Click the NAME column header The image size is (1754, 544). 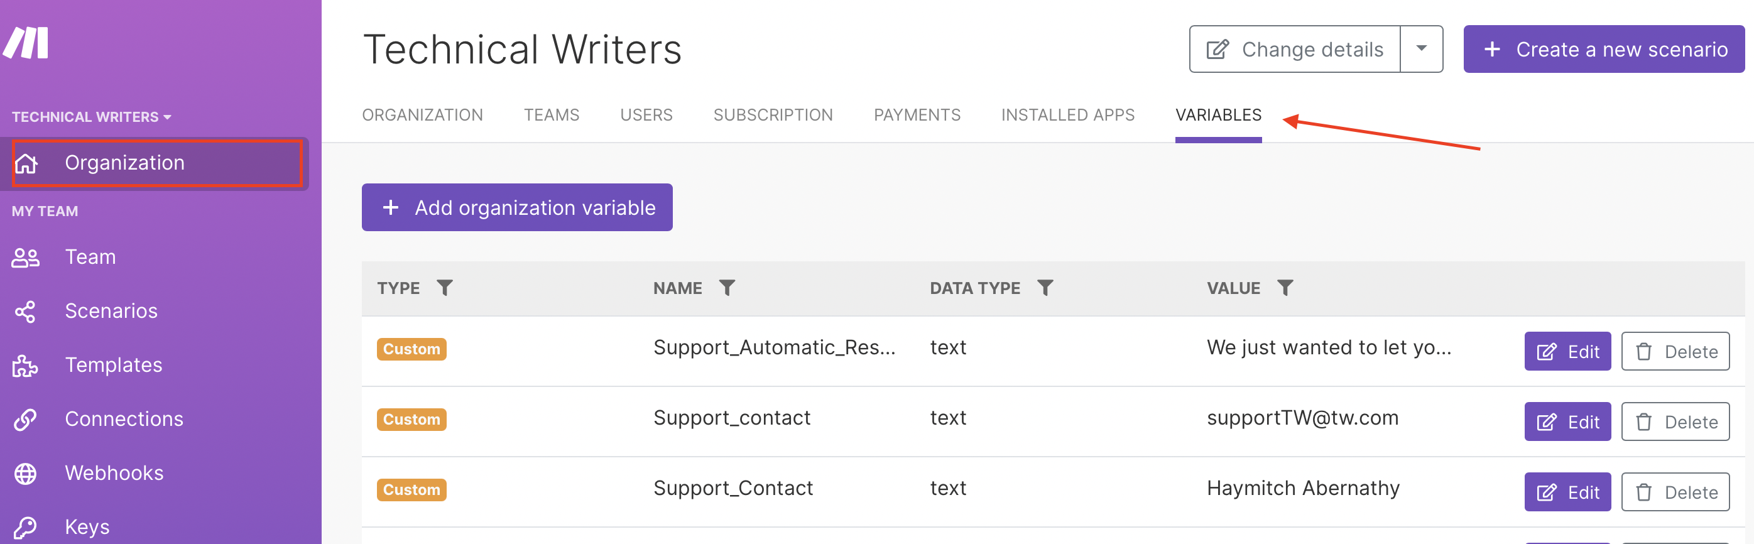coord(677,288)
